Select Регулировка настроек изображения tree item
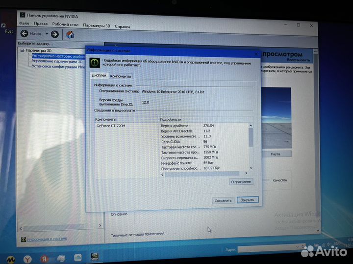The width and height of the screenshot is (353, 264). 58,56
